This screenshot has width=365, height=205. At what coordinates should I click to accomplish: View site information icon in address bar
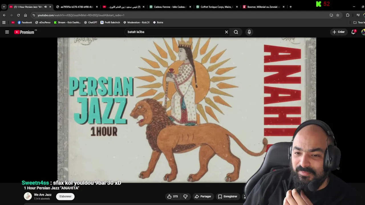(34, 15)
